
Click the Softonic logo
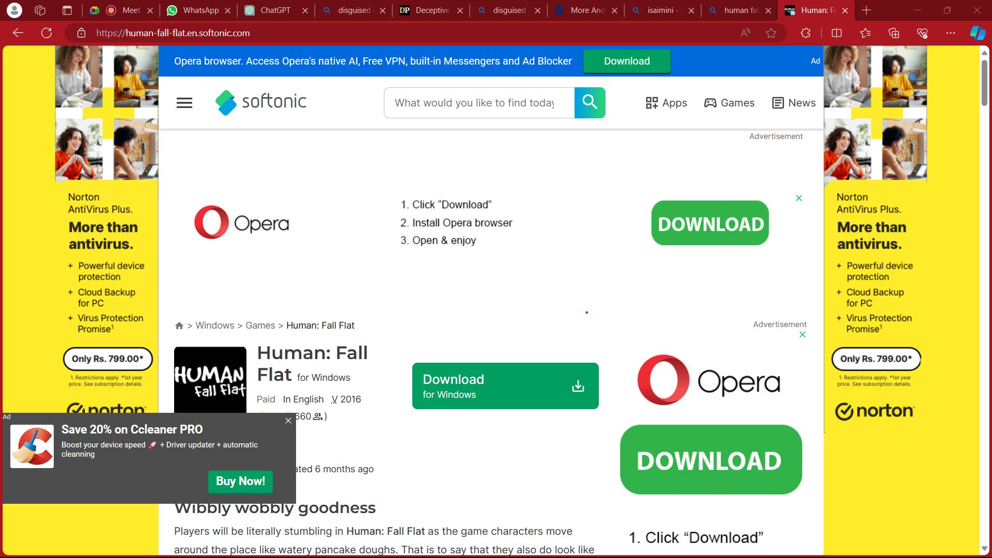[261, 102]
